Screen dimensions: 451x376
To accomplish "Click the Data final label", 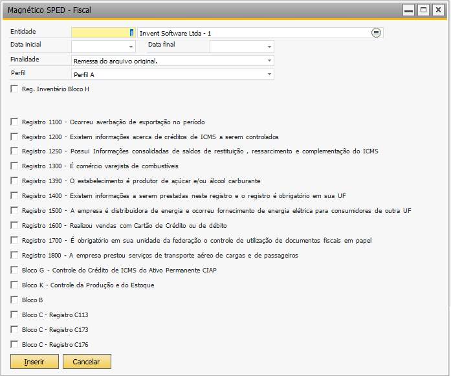I will click(x=161, y=44).
